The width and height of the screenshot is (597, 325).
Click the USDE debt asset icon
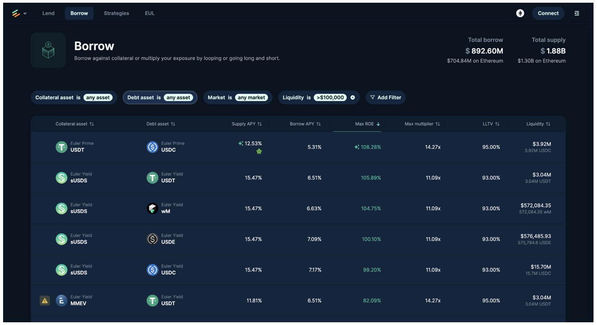tap(152, 239)
